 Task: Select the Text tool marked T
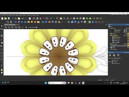(x=2, y=66)
